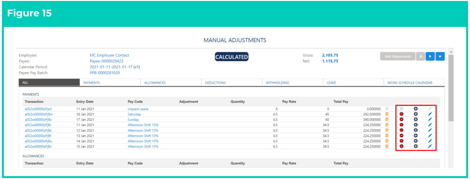470x179 pixels.
Task: Delete Afternoon Shift entry dated 14 Jan 2021
Action: [401, 141]
